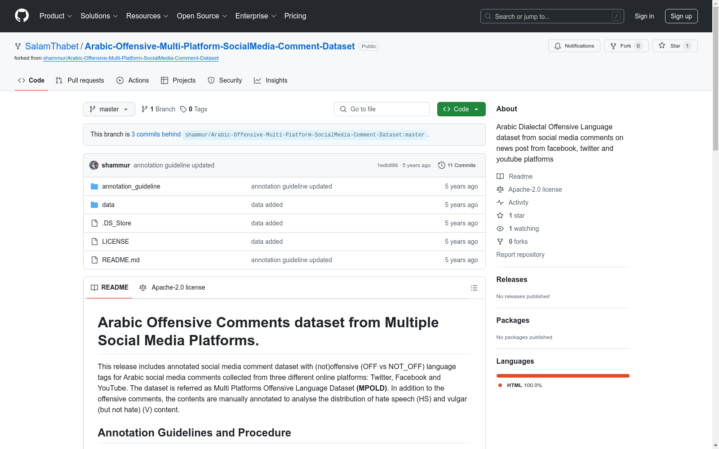
Task: View the 0 Tags list
Action: [x=194, y=109]
